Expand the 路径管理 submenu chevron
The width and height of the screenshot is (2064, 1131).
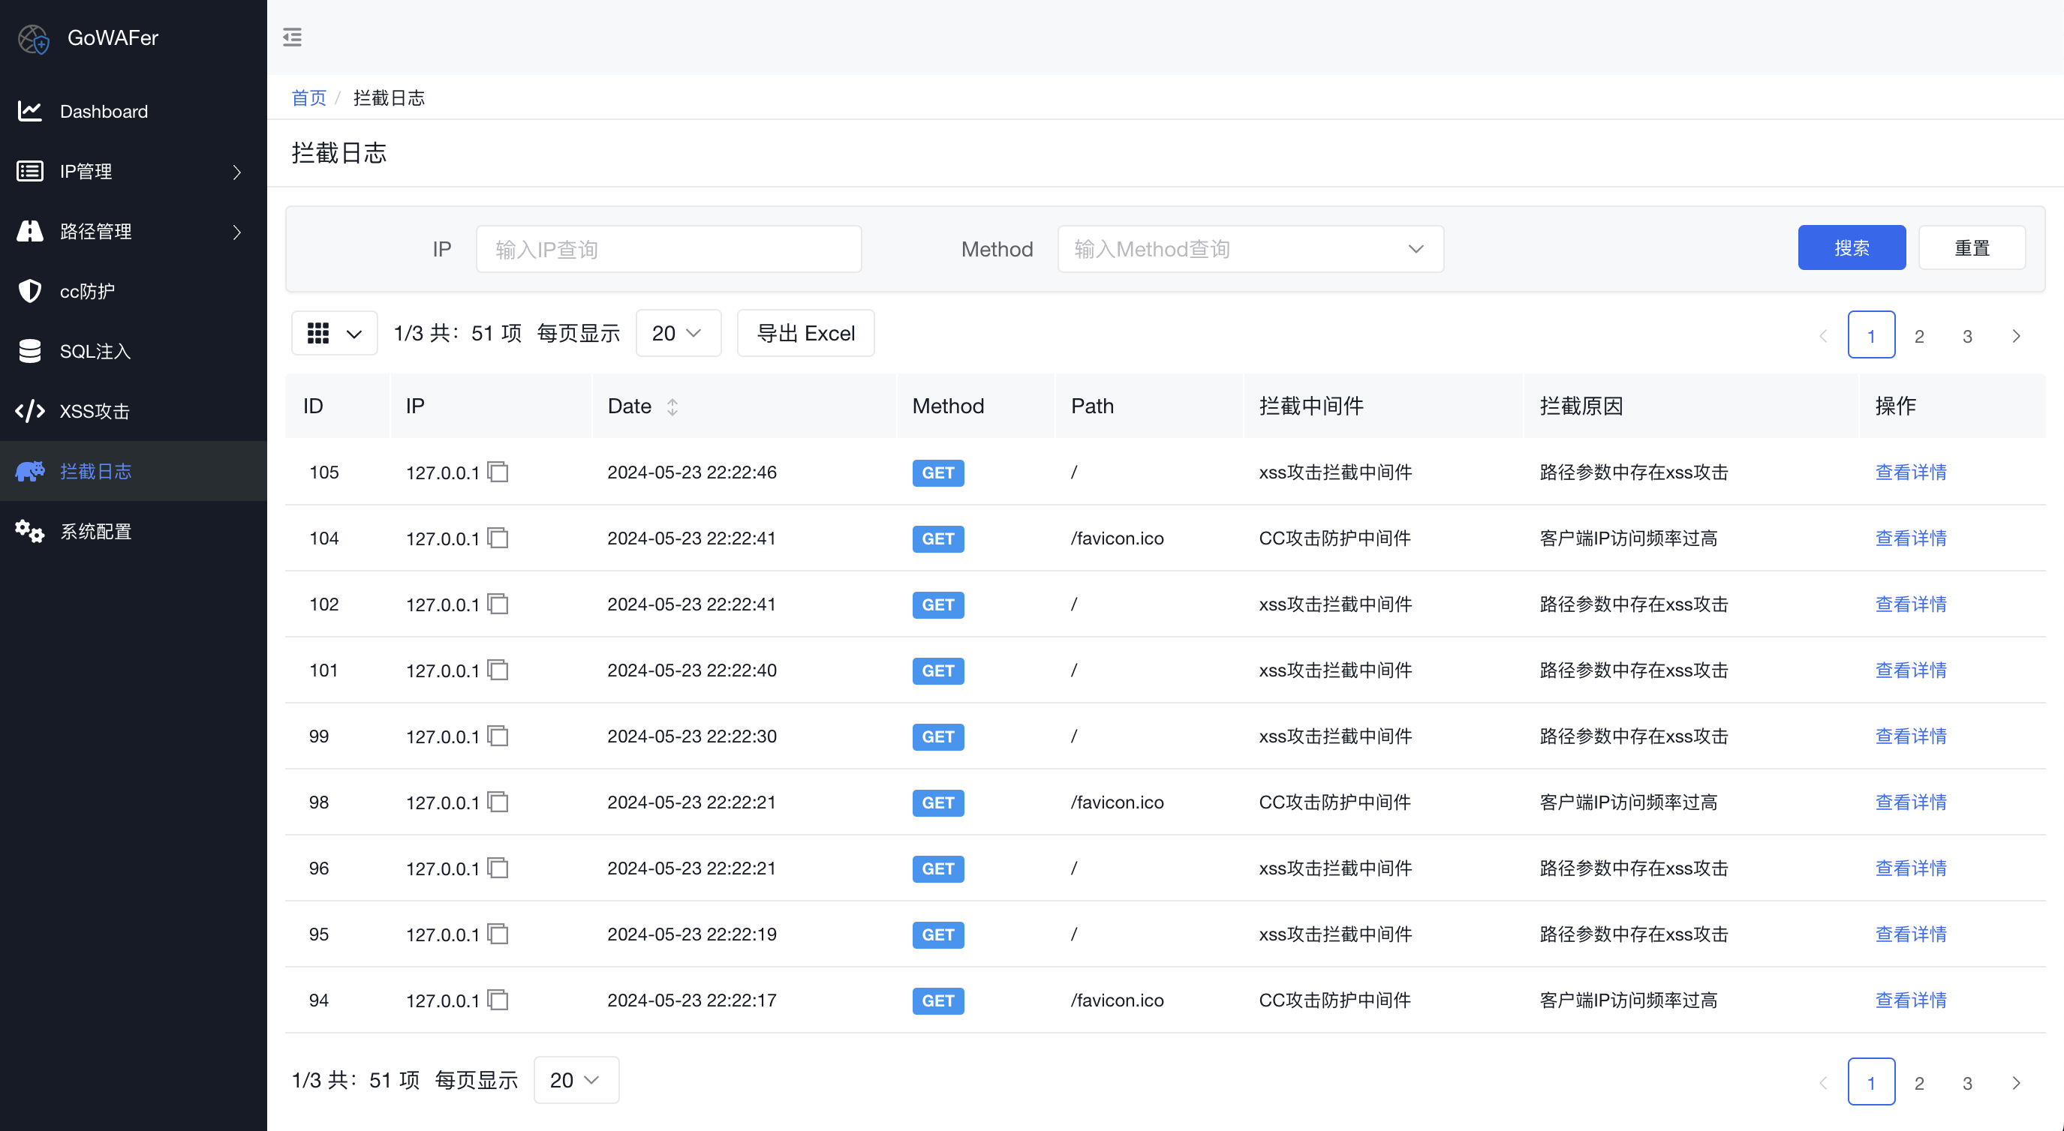click(236, 232)
